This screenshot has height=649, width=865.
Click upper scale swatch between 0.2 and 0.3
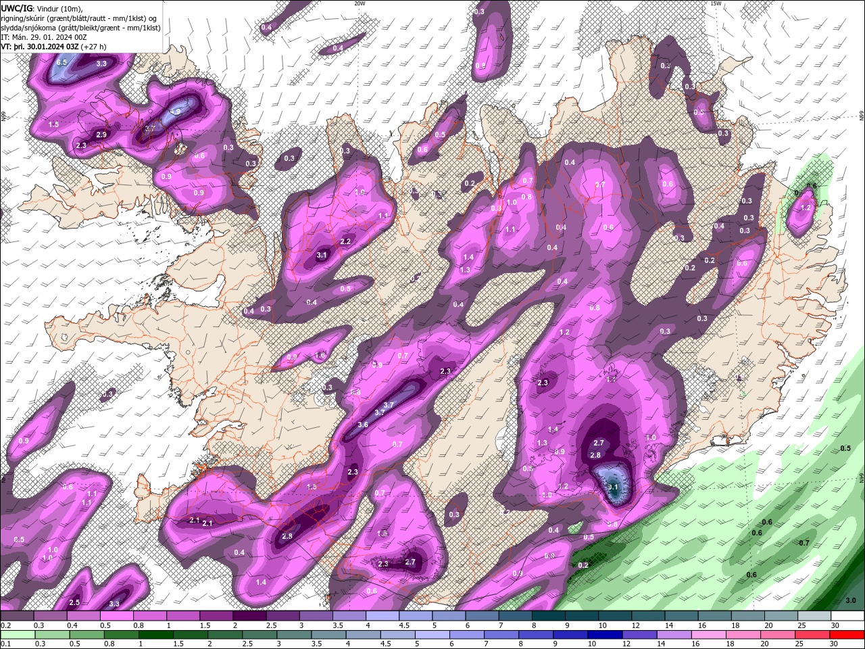pyautogui.click(x=17, y=616)
